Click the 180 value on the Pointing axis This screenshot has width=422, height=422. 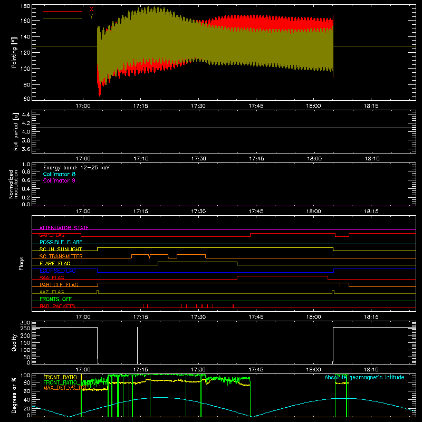(x=25, y=6)
